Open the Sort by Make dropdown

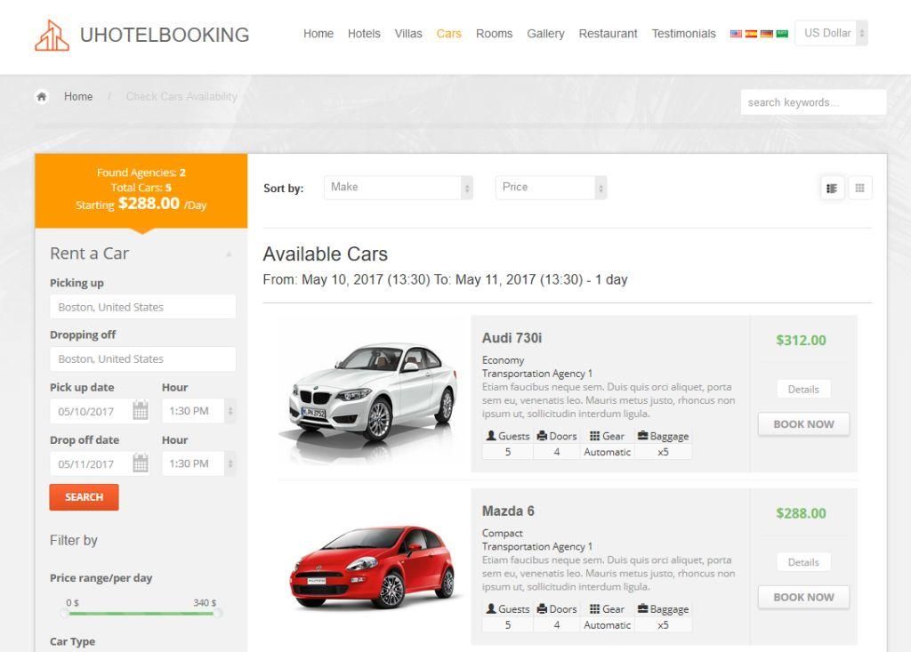tap(398, 188)
